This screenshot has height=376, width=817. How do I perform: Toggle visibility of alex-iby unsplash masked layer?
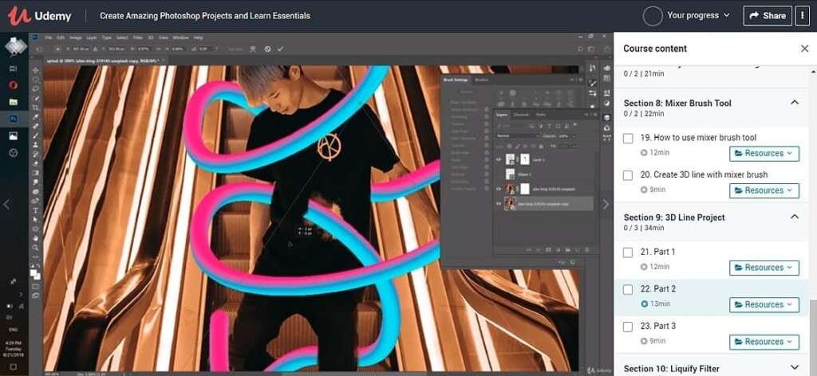[x=499, y=189]
